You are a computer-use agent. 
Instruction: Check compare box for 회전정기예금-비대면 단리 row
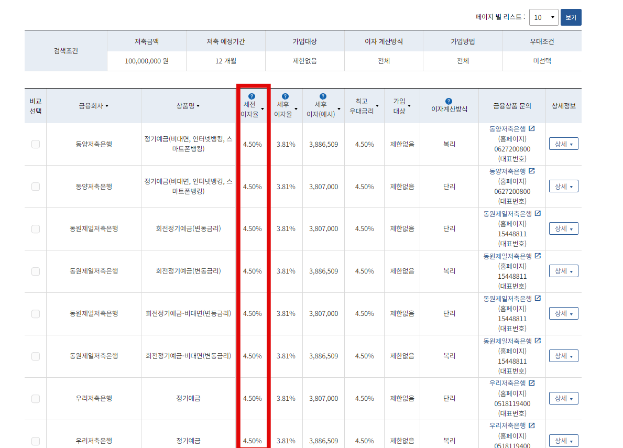point(36,314)
